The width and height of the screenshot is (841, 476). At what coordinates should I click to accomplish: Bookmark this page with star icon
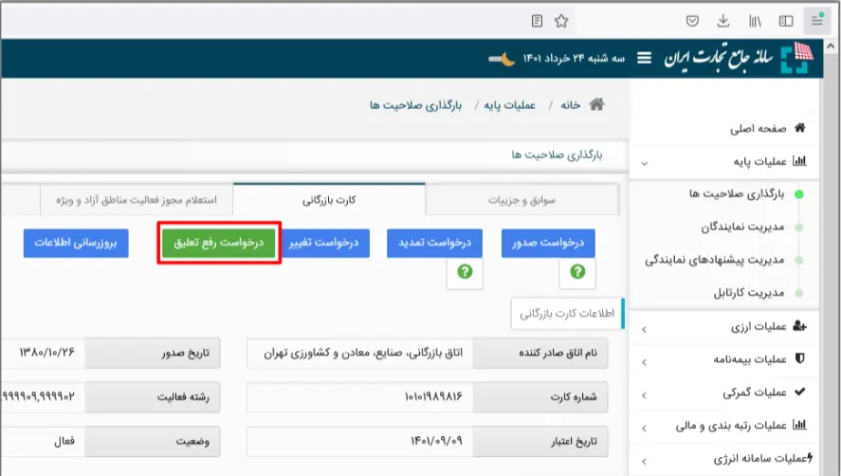(561, 21)
